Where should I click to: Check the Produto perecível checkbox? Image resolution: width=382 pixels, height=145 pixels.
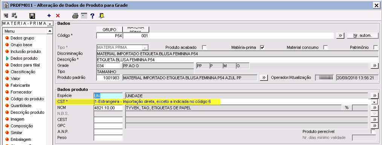click(x=373, y=131)
